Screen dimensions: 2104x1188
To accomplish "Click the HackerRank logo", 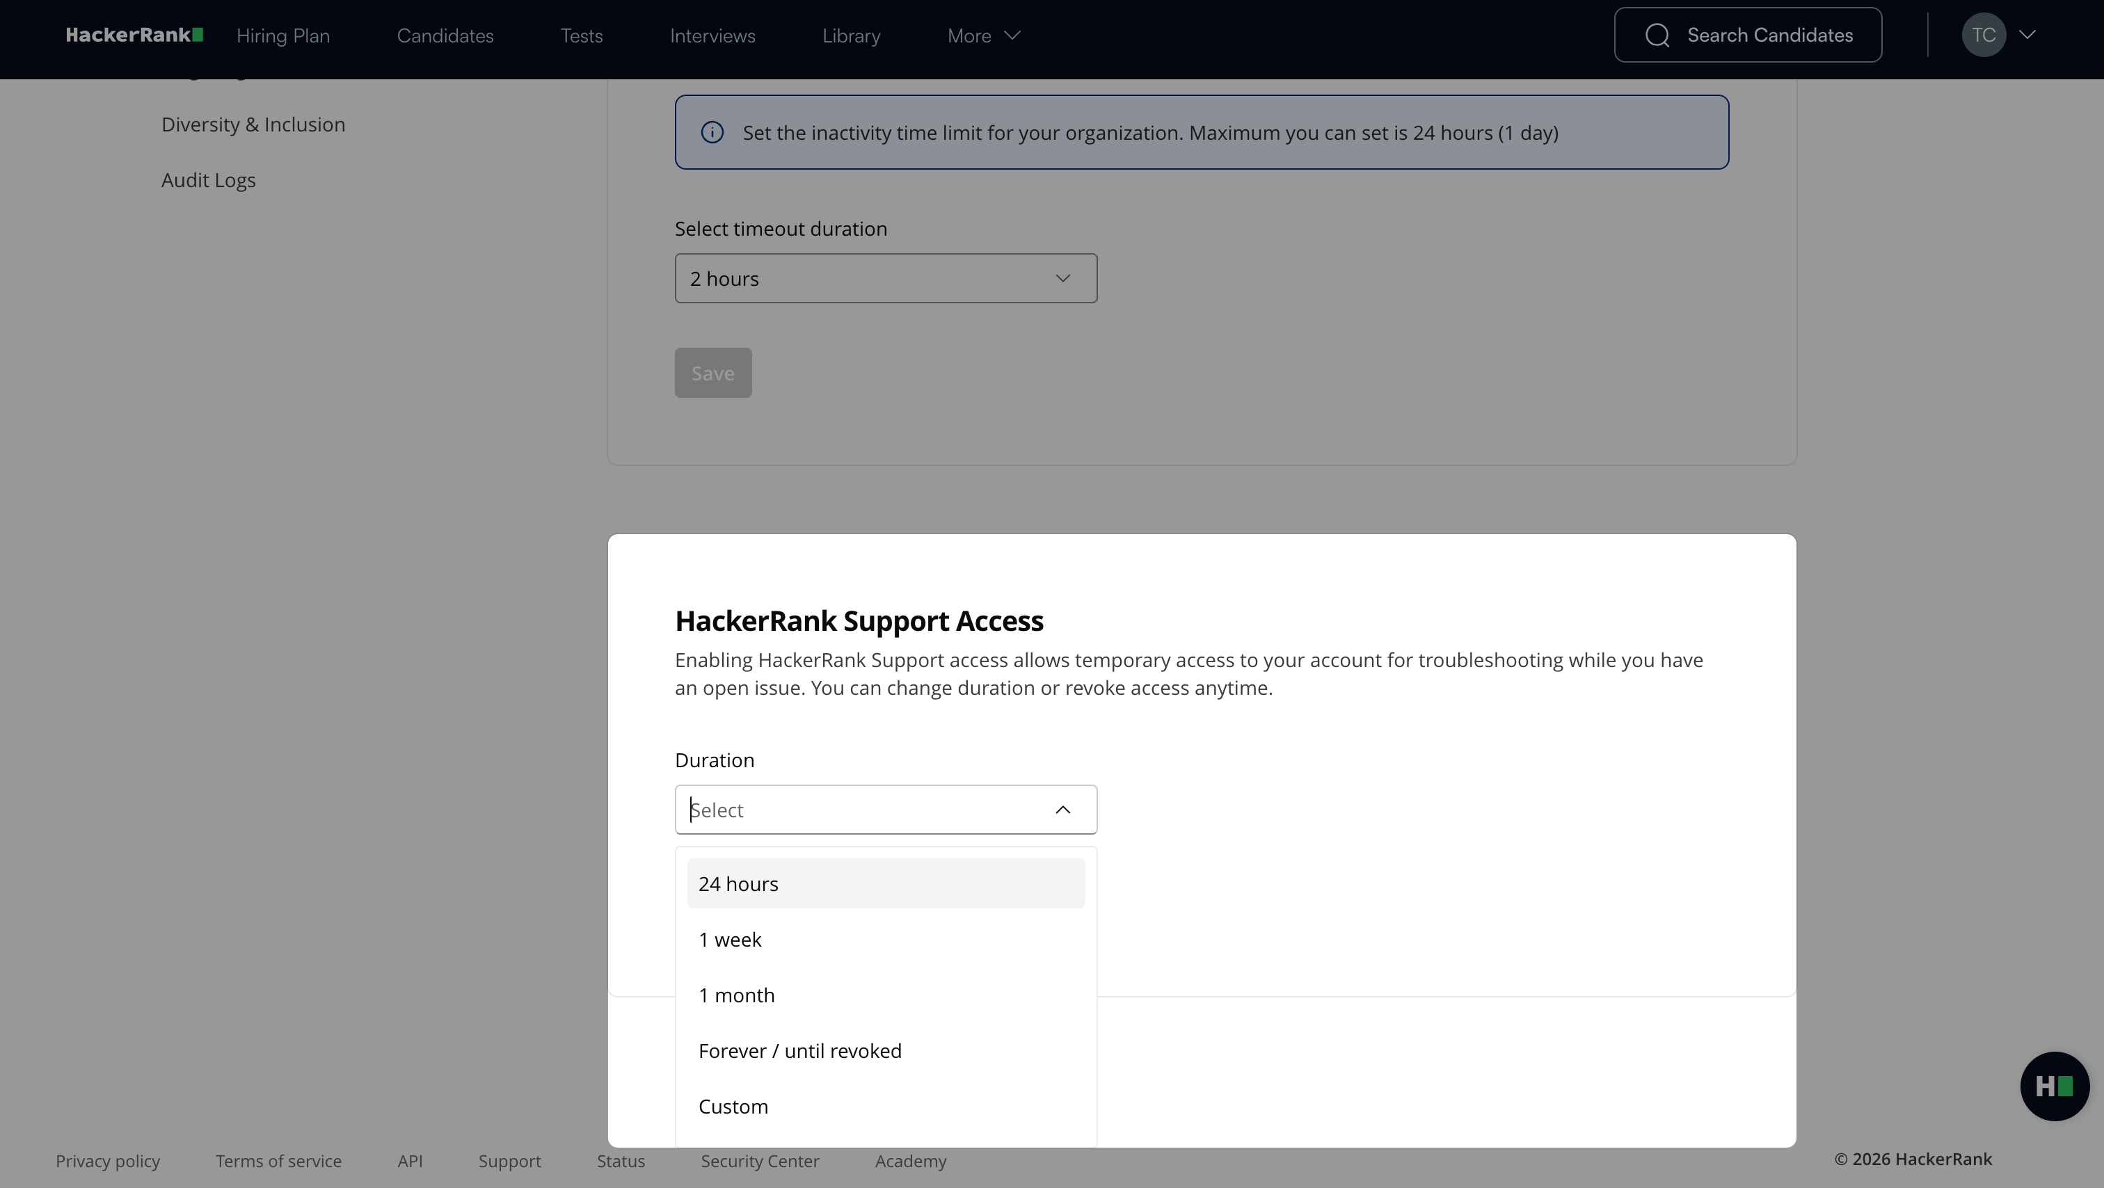I will click(x=135, y=35).
